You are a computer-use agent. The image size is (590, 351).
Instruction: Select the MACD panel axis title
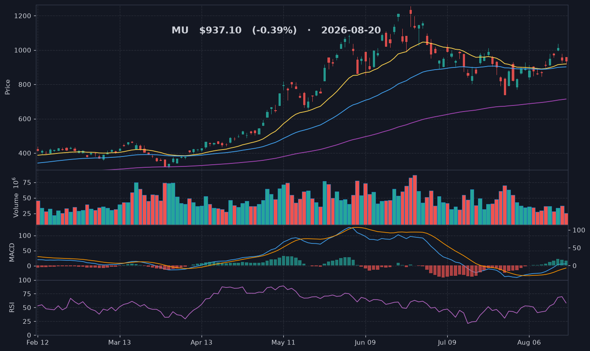[x=12, y=252]
